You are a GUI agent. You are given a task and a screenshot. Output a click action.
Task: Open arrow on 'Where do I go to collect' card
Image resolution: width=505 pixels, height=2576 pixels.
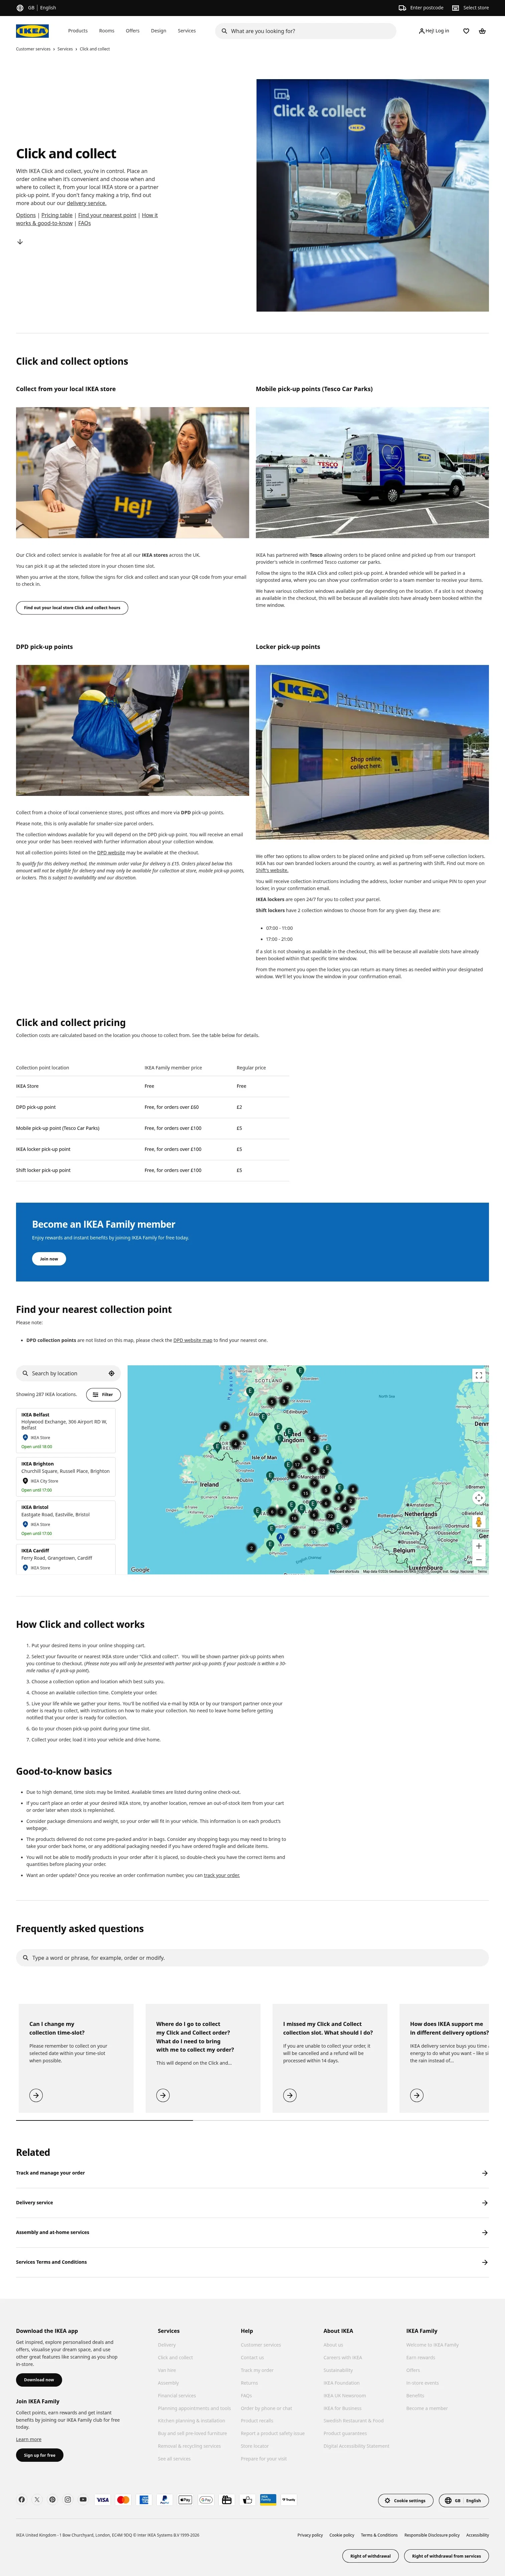tap(163, 2095)
